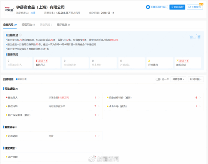The image size is (208, 164).
Task: Click the red 69.66% percentage in the overview
Action: tap(114, 40)
